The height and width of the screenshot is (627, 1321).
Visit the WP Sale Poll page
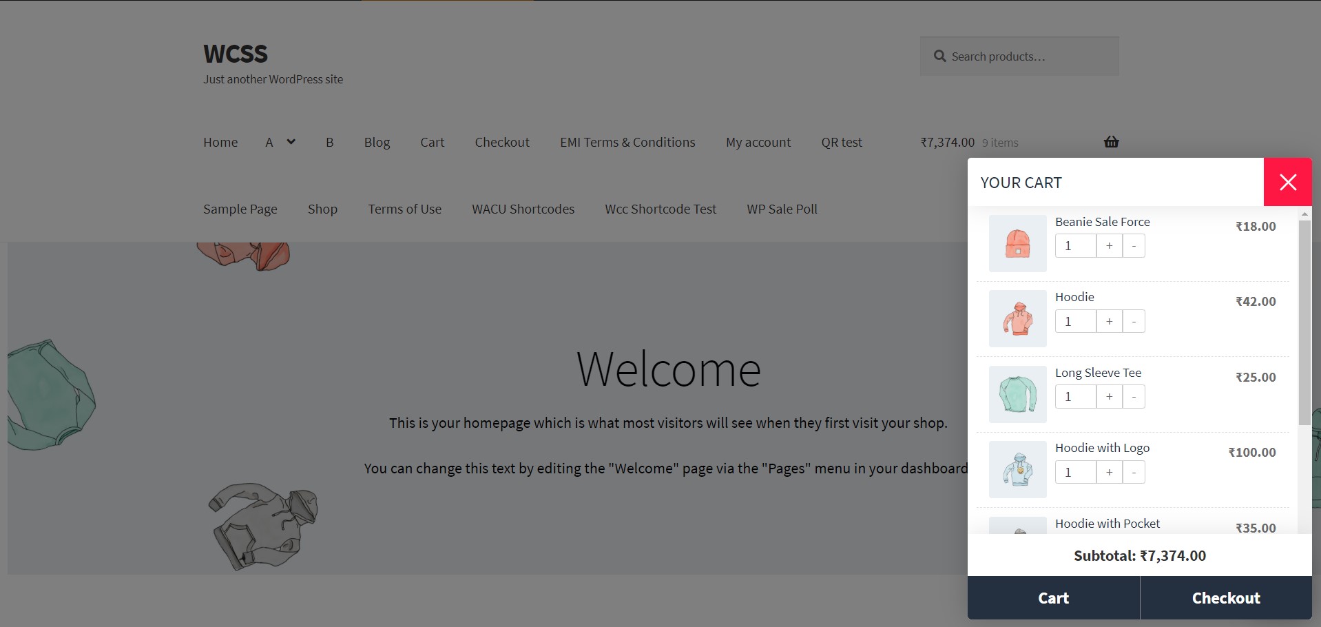782,209
